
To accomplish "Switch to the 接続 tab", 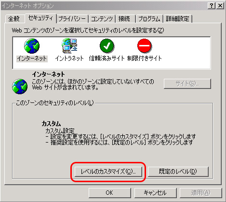I will click(124, 19).
